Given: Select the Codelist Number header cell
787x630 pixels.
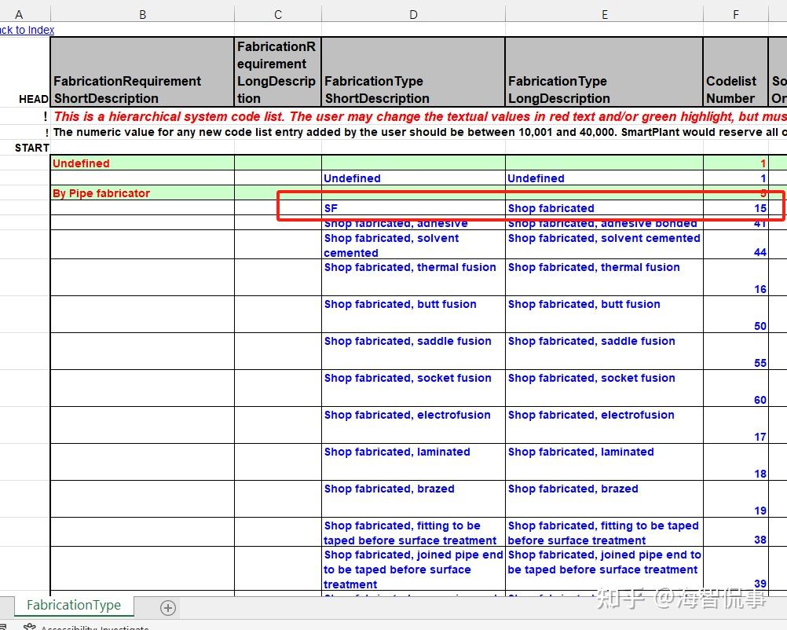Looking at the screenshot, I should click(x=735, y=90).
